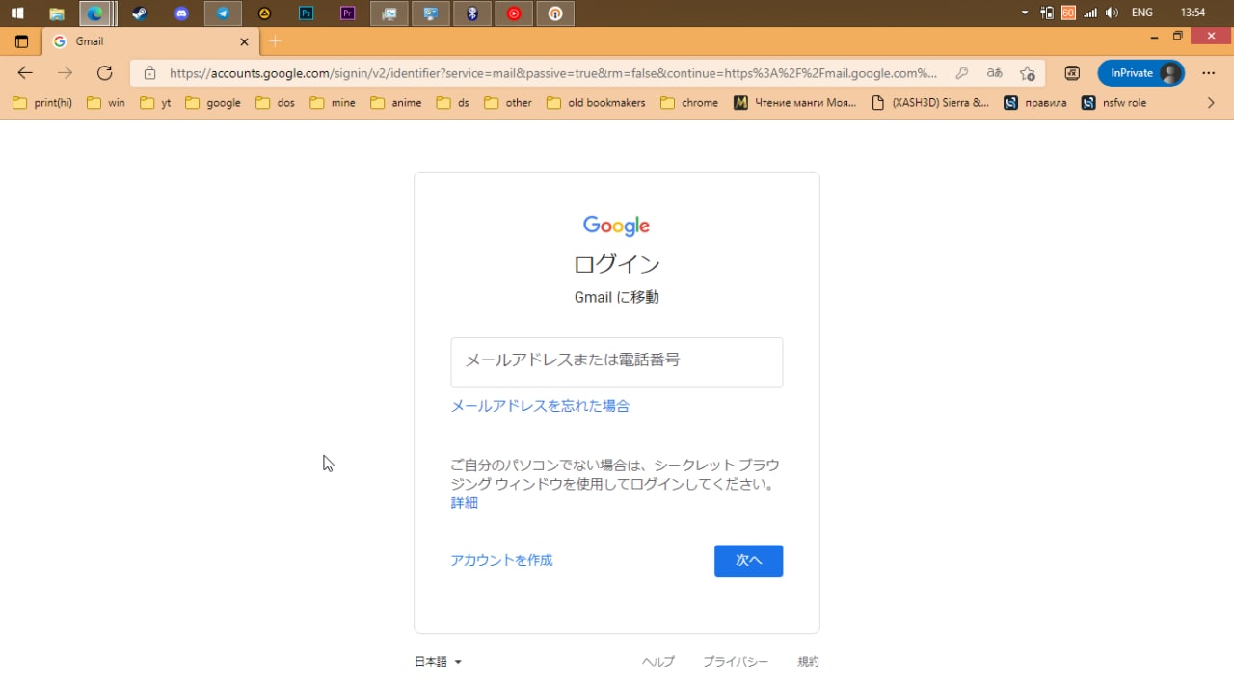Open the (XASH3D) Sierra bookmark
The width and height of the screenshot is (1234, 693).
pos(930,103)
